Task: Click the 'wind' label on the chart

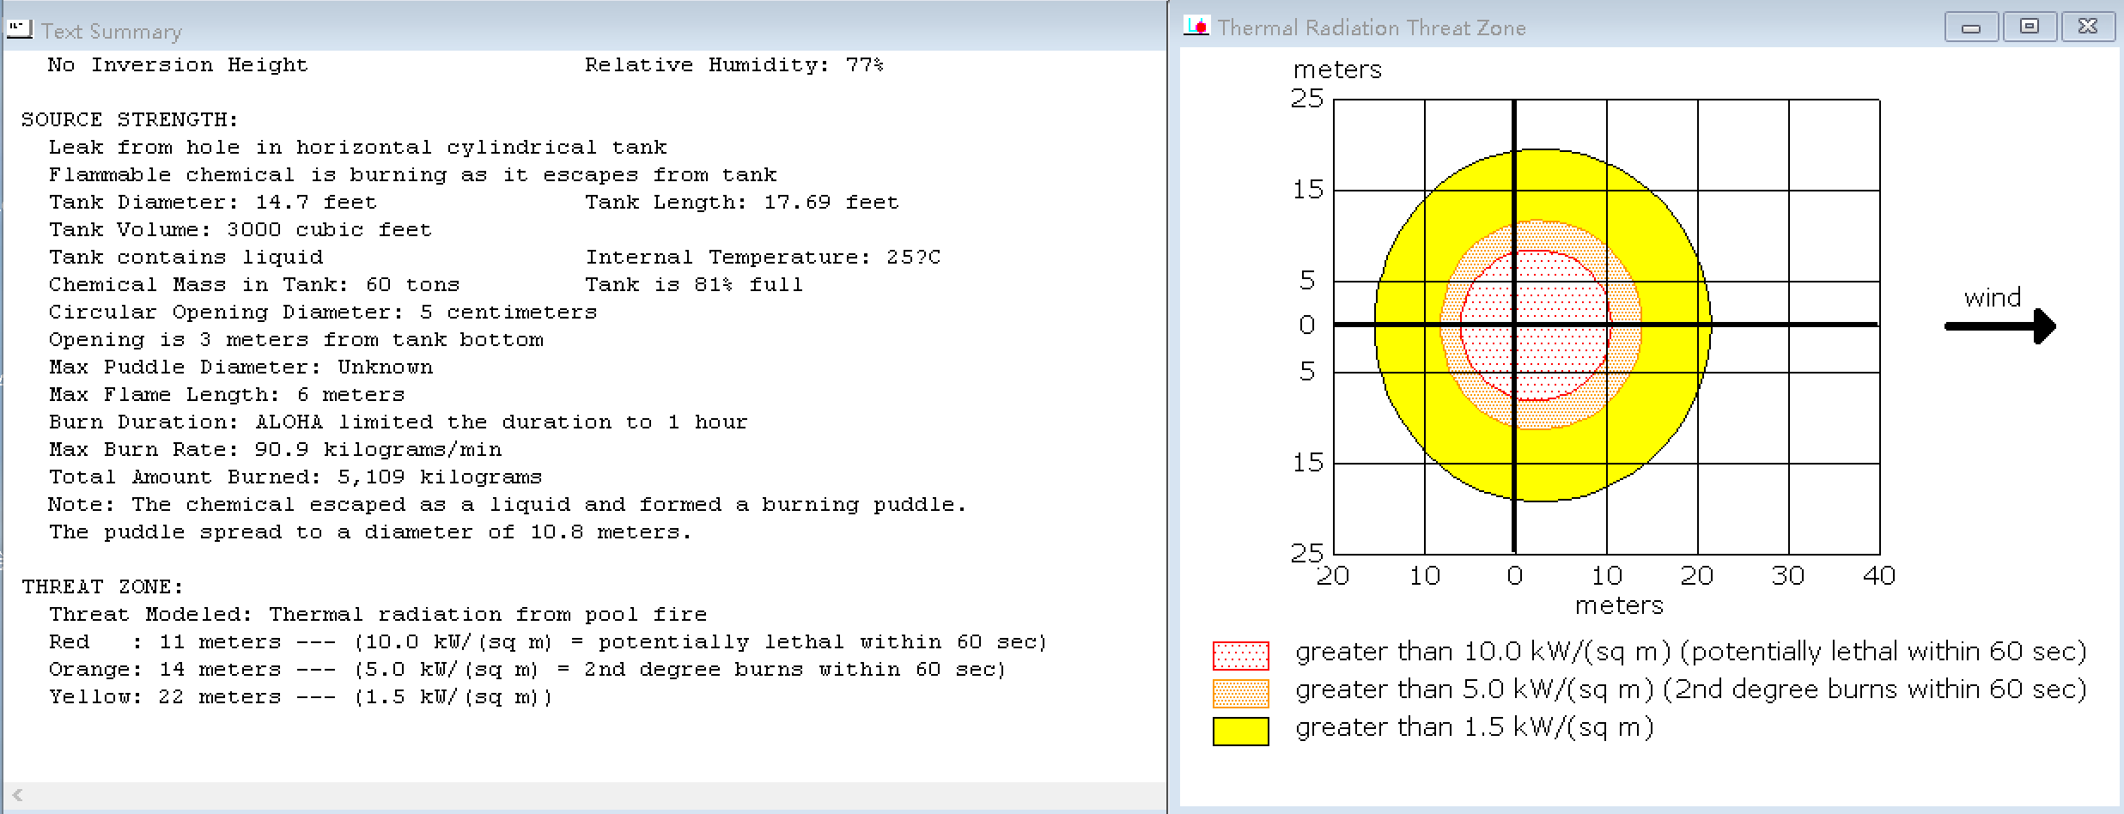Action: [x=1993, y=298]
